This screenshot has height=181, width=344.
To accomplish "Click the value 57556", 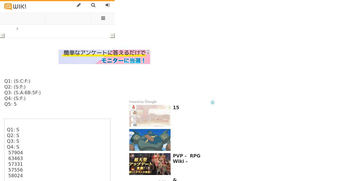I will [15, 170].
